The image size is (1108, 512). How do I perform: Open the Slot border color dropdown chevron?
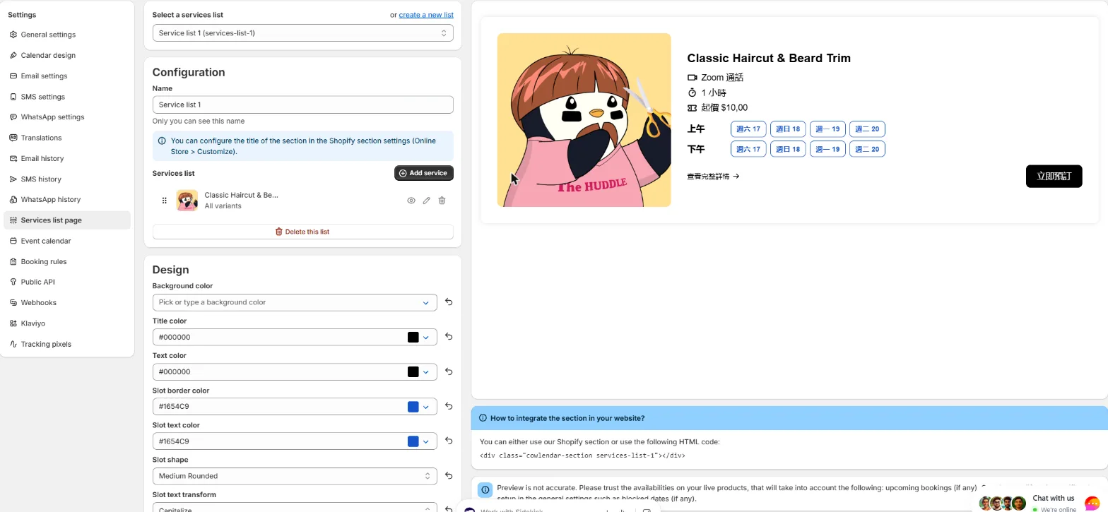pos(426,407)
